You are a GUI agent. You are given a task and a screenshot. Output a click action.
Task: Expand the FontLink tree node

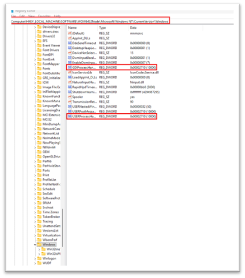pyautogui.click(x=35, y=60)
